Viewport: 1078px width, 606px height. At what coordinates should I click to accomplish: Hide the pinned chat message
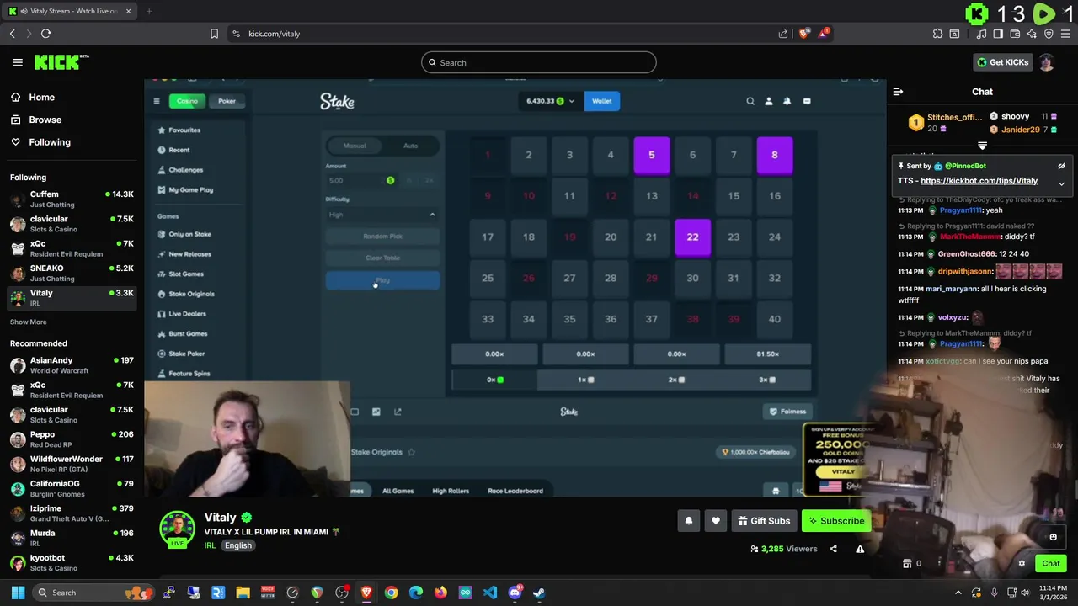[1061, 166]
